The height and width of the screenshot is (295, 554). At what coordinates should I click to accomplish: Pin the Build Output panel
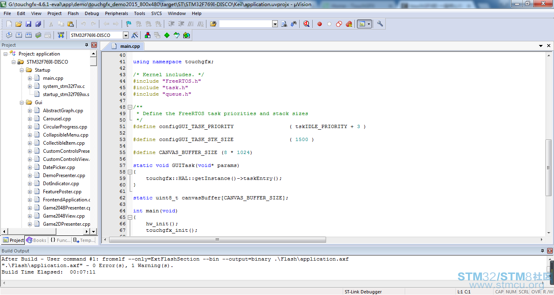(542, 251)
